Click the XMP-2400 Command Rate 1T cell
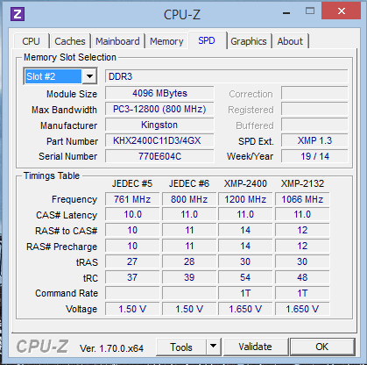The width and height of the screenshot is (367, 365). click(x=245, y=293)
